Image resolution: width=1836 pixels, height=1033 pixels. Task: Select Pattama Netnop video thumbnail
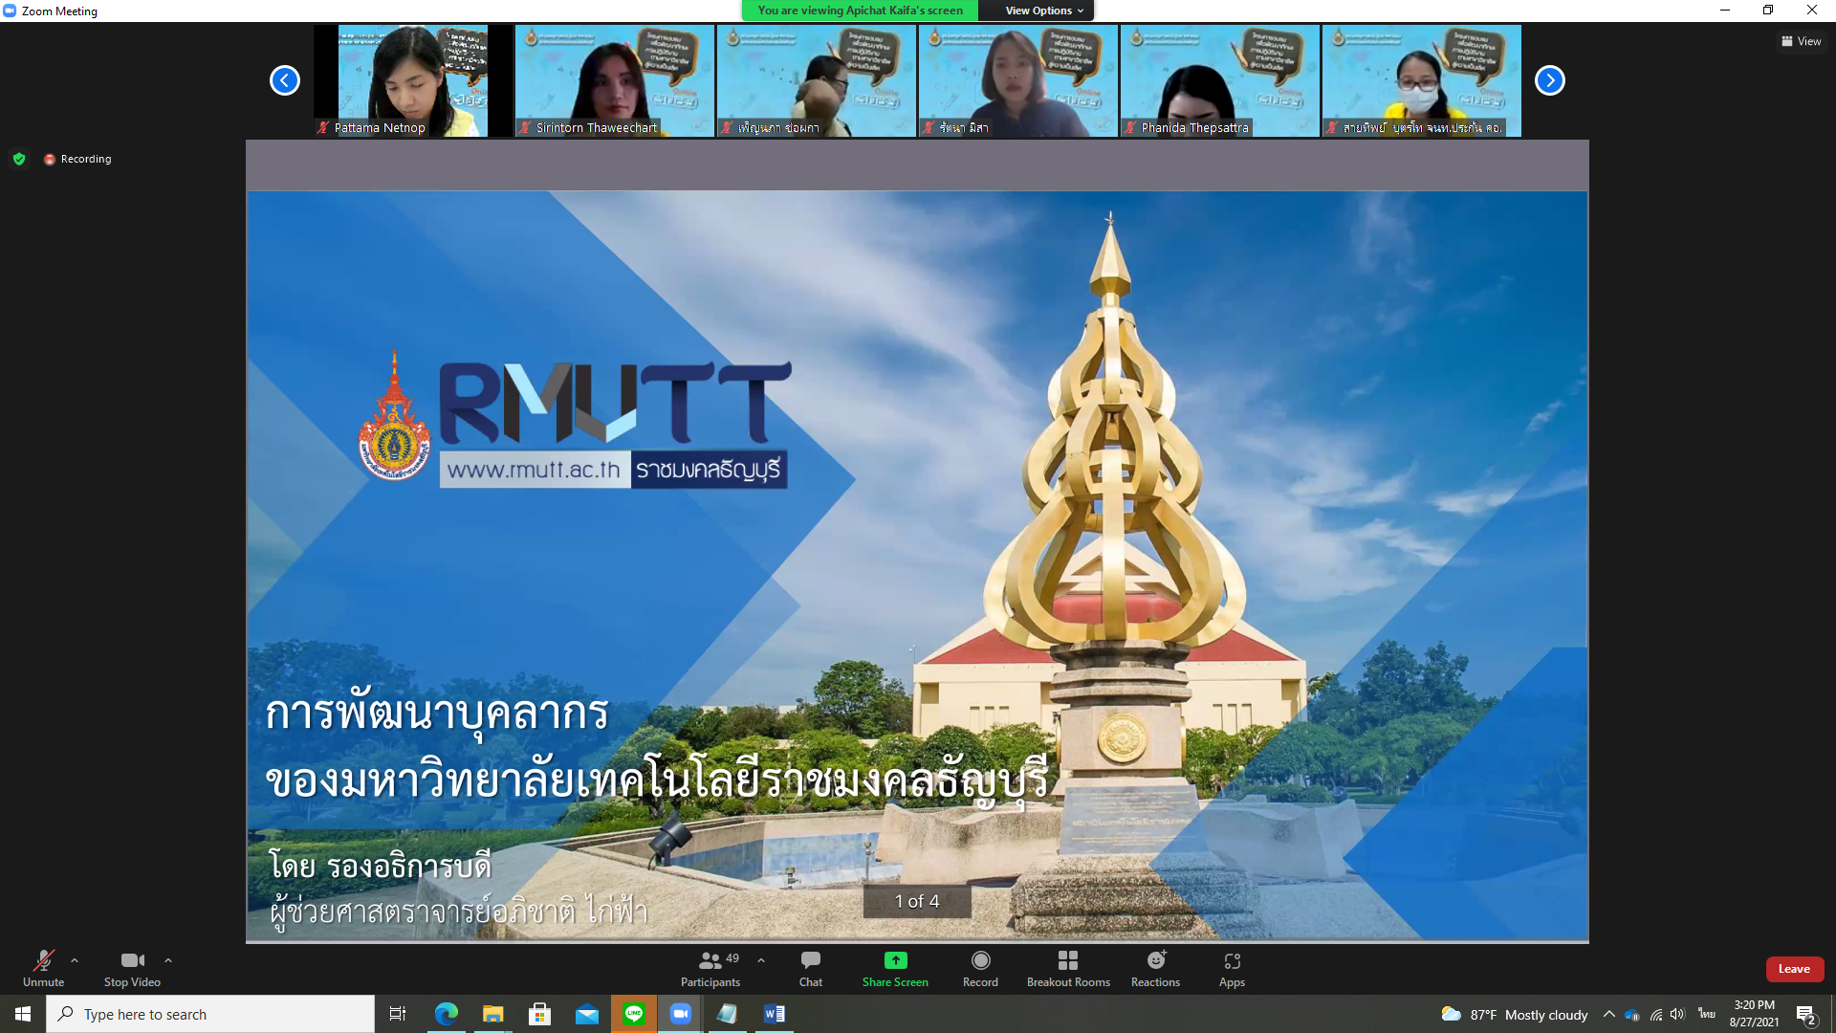point(413,80)
